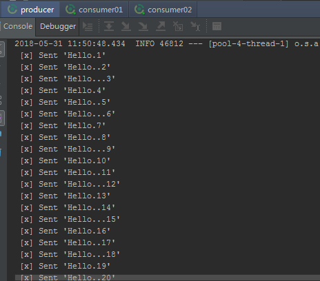Open the Evaluate Expression calculator icon

point(217,26)
